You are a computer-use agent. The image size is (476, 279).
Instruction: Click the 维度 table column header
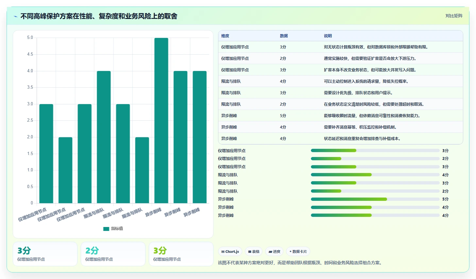[225, 36]
